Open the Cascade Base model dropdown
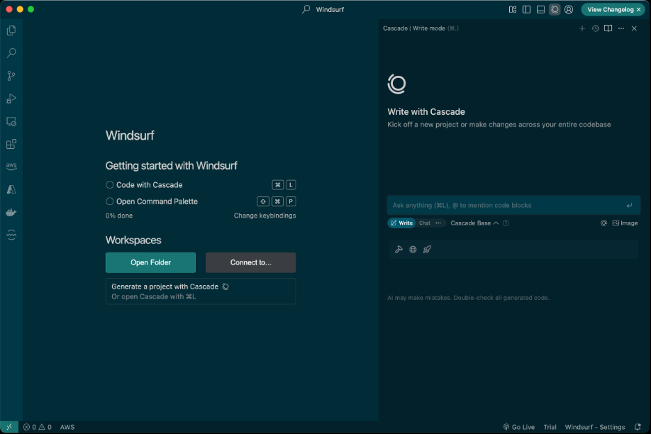651x434 pixels. coord(474,223)
